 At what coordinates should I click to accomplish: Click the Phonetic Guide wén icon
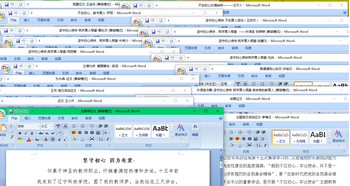tap(58, 126)
